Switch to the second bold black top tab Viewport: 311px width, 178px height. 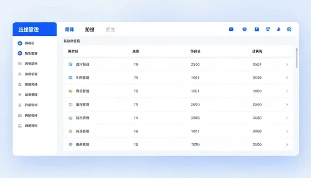pos(89,30)
